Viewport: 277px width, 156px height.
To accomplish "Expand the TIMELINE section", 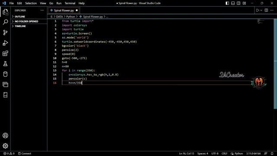I will point(29,26).
